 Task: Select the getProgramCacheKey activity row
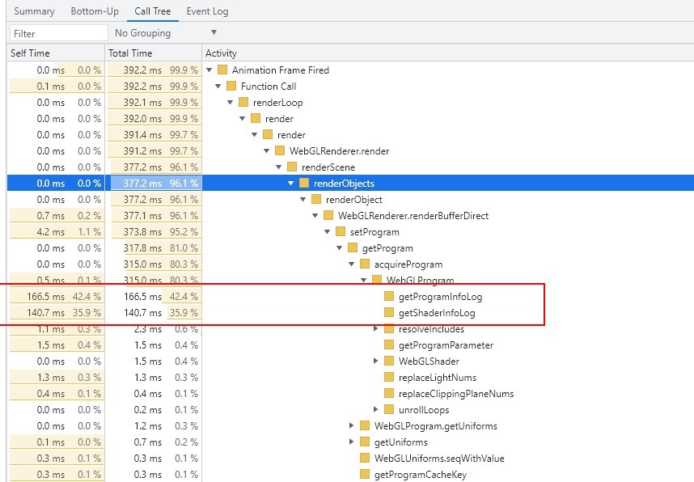click(420, 475)
